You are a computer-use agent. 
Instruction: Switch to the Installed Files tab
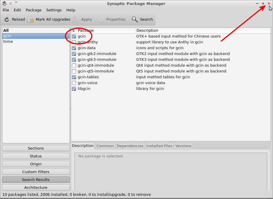coord(159,146)
